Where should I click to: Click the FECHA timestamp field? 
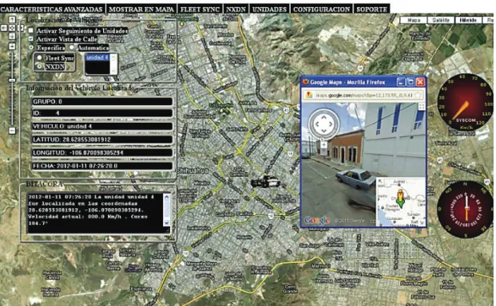[x=102, y=166]
